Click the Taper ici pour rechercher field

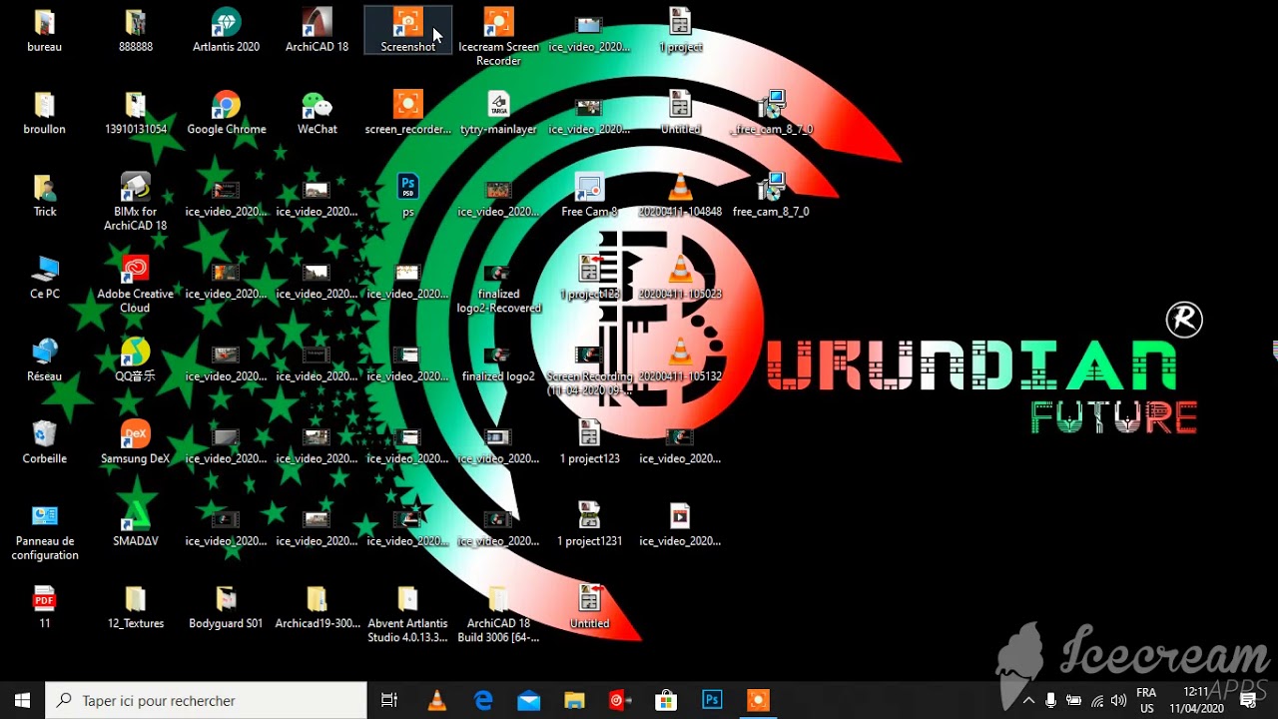tap(207, 700)
